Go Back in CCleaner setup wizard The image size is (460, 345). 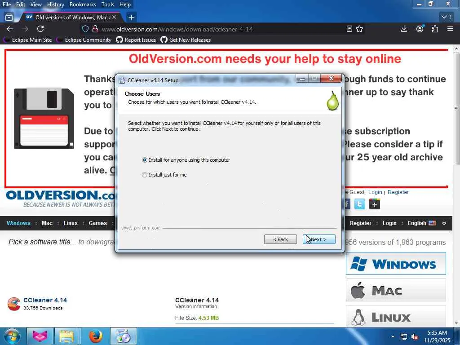point(280,239)
